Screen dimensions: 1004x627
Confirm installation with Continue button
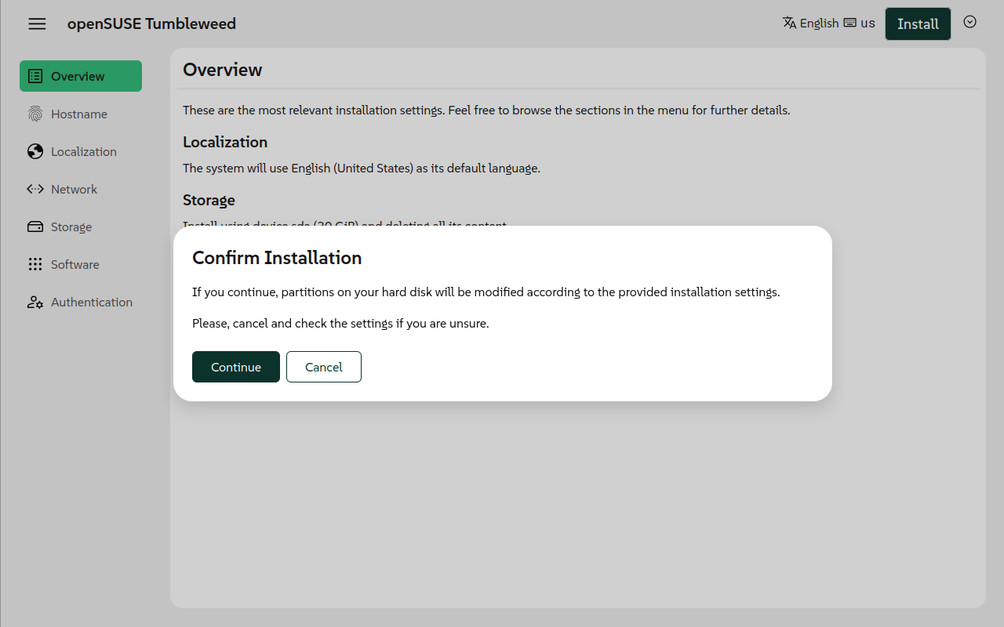point(236,367)
